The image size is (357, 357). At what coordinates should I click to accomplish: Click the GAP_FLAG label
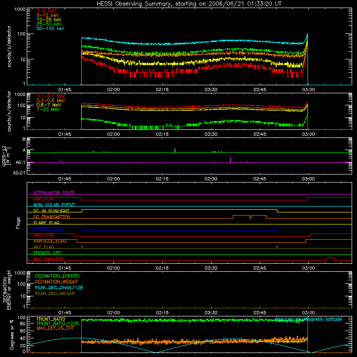tap(44, 199)
